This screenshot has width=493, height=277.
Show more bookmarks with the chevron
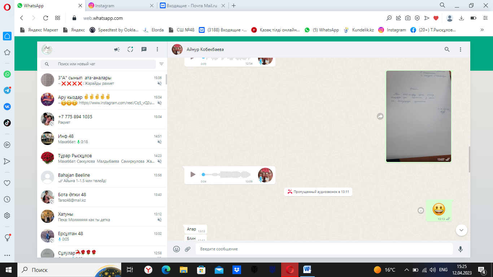(482, 30)
